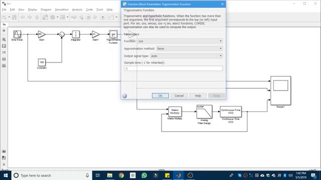The image size is (321, 180).
Task: Open Model Configuration Parameters gear icon
Action: tap(53, 17)
